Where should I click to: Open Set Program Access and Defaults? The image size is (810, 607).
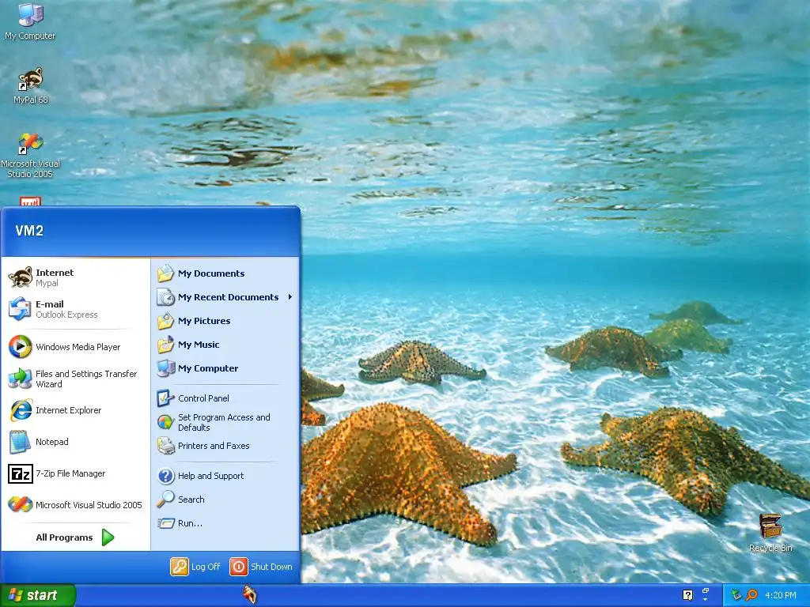coord(225,422)
